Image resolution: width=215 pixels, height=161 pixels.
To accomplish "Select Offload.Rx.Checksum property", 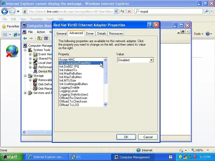I will click(x=81, y=98).
